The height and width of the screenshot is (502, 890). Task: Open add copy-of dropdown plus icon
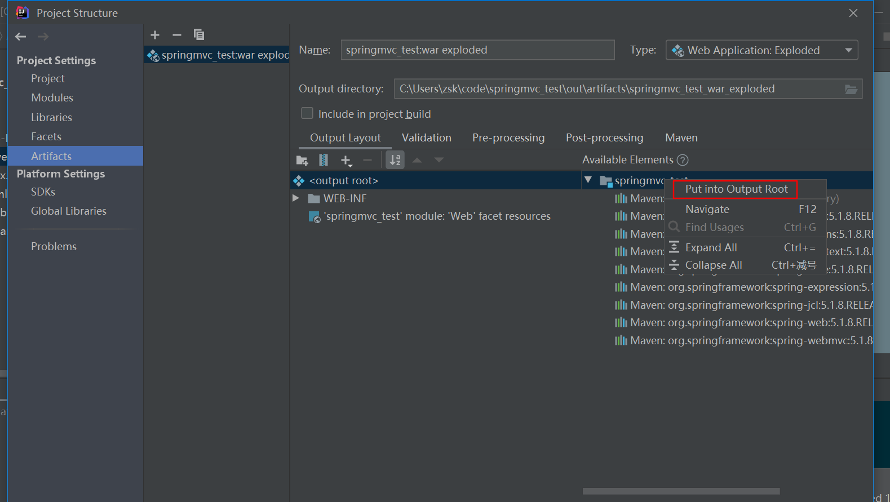(x=346, y=161)
